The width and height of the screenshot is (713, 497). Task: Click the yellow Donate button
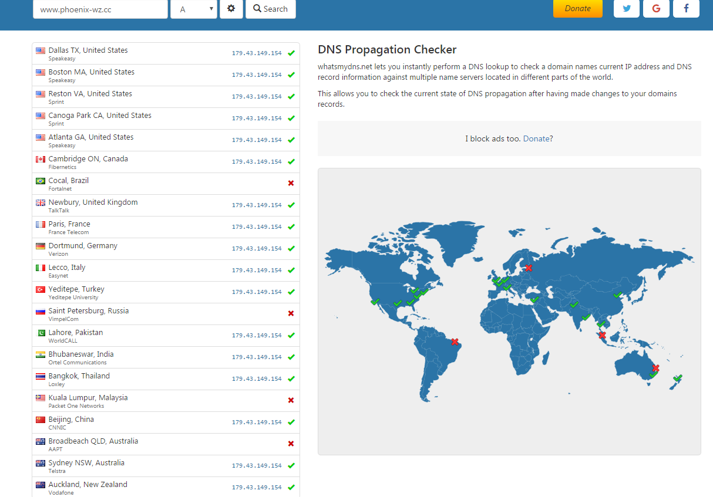click(x=578, y=8)
